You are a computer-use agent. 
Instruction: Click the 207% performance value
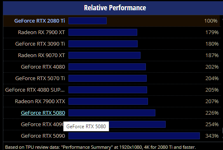click(212, 102)
